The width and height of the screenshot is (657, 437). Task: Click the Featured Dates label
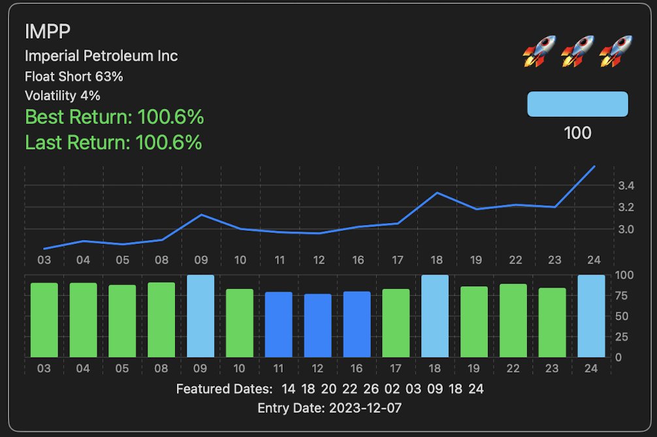coord(224,389)
